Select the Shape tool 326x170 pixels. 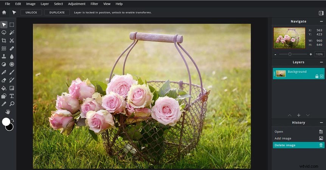[4, 96]
